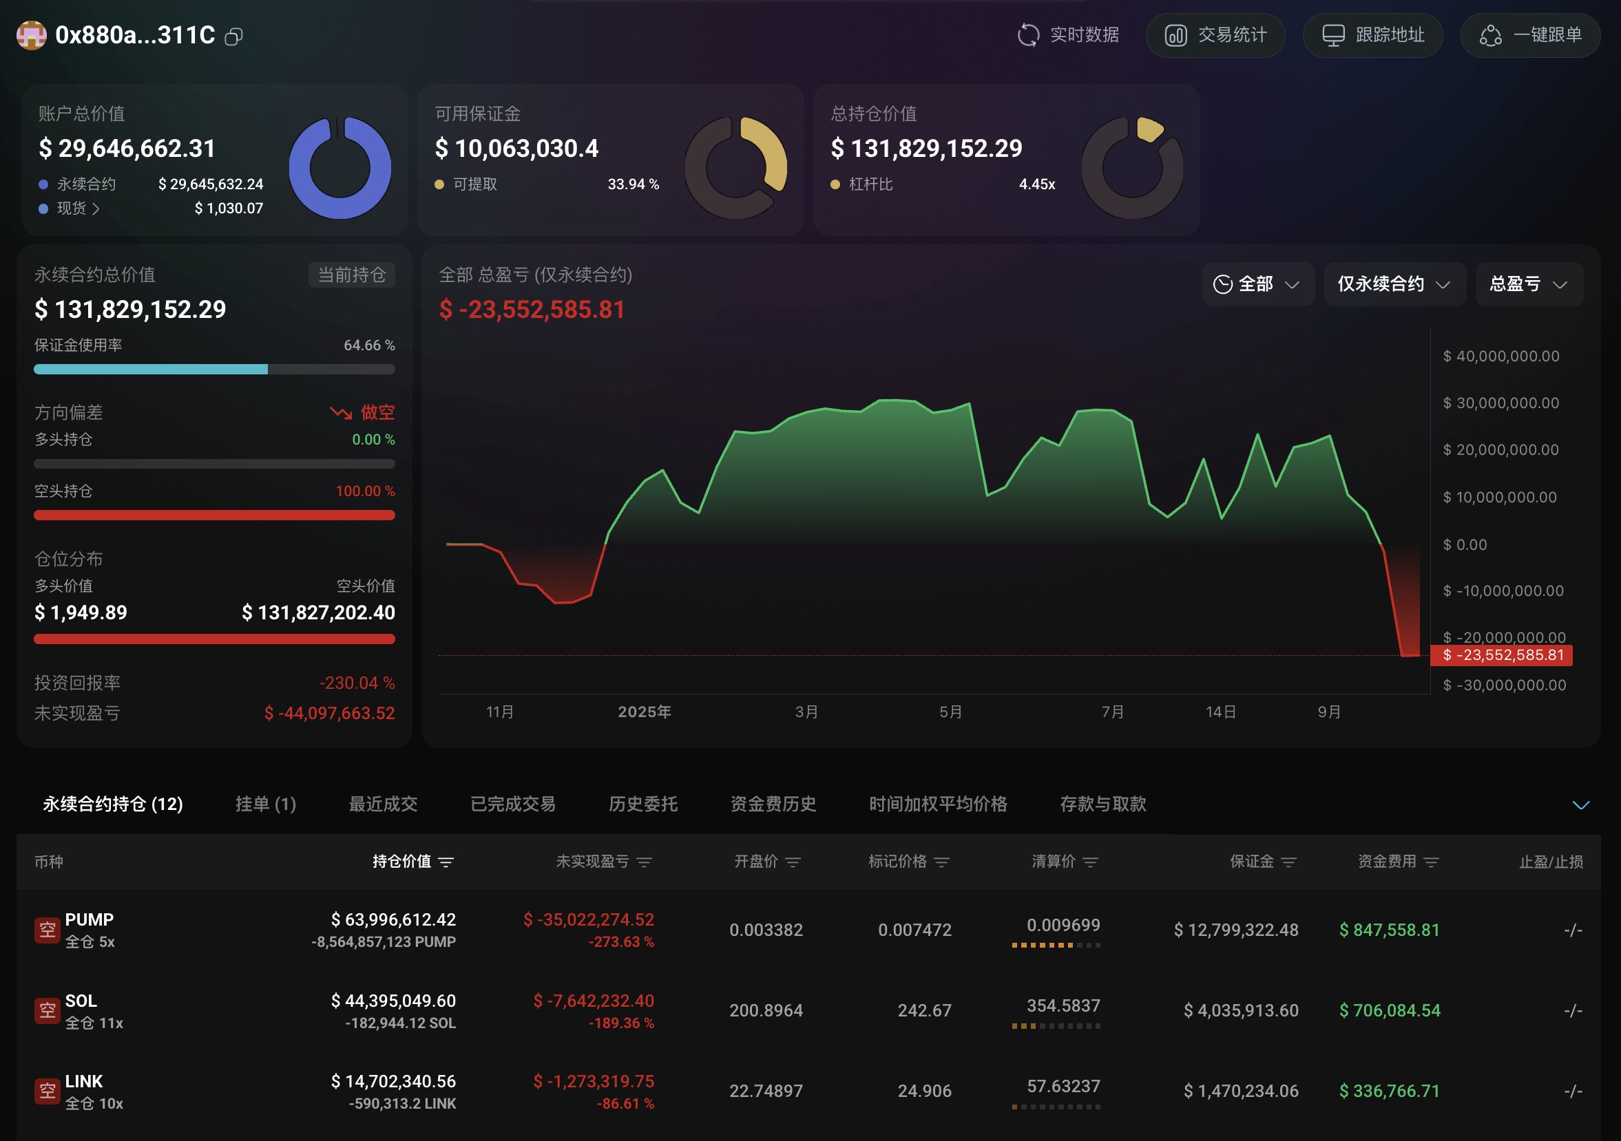Click the -/- stop setting for SOL
The width and height of the screenshot is (1621, 1141).
point(1573,1010)
